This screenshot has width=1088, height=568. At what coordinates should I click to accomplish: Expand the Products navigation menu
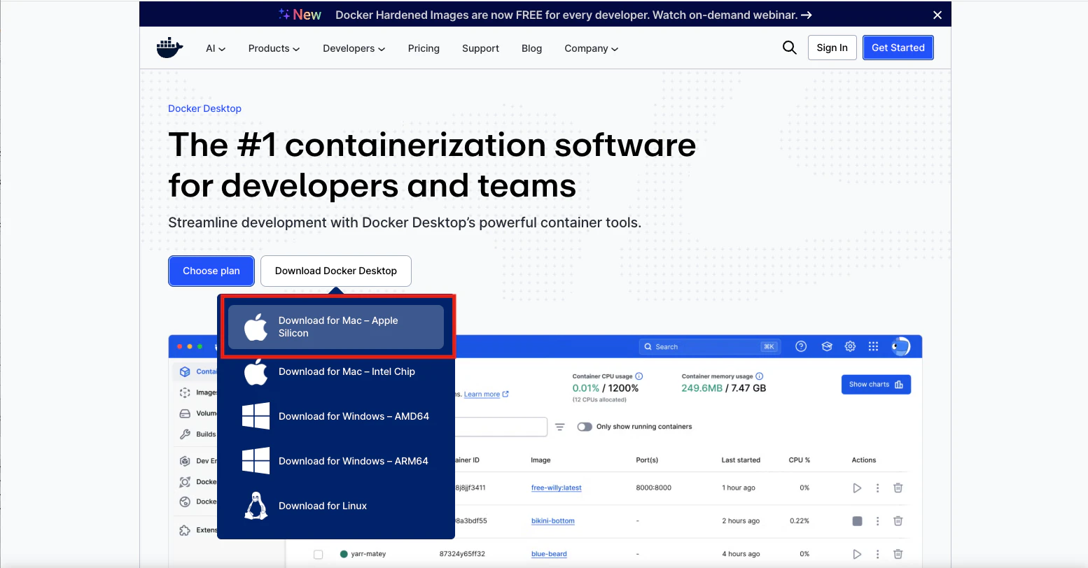(x=274, y=48)
